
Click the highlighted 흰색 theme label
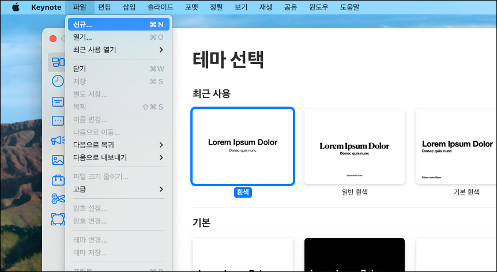coord(243,192)
